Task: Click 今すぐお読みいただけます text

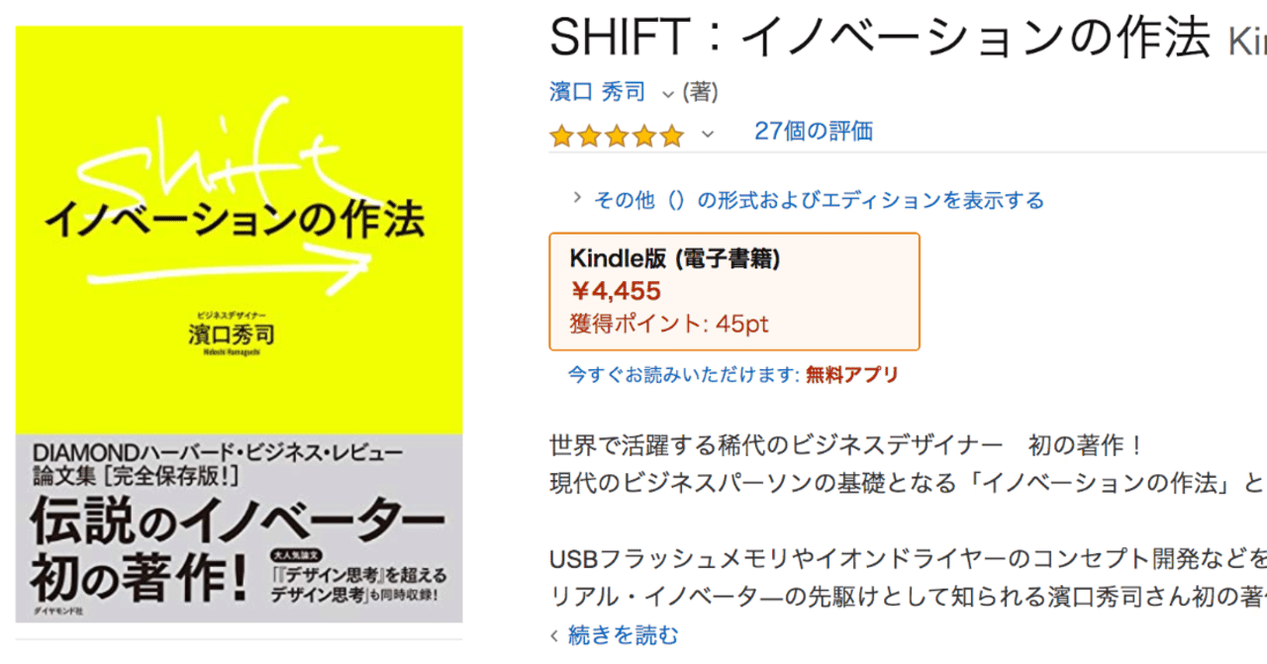Action: pyautogui.click(x=683, y=375)
